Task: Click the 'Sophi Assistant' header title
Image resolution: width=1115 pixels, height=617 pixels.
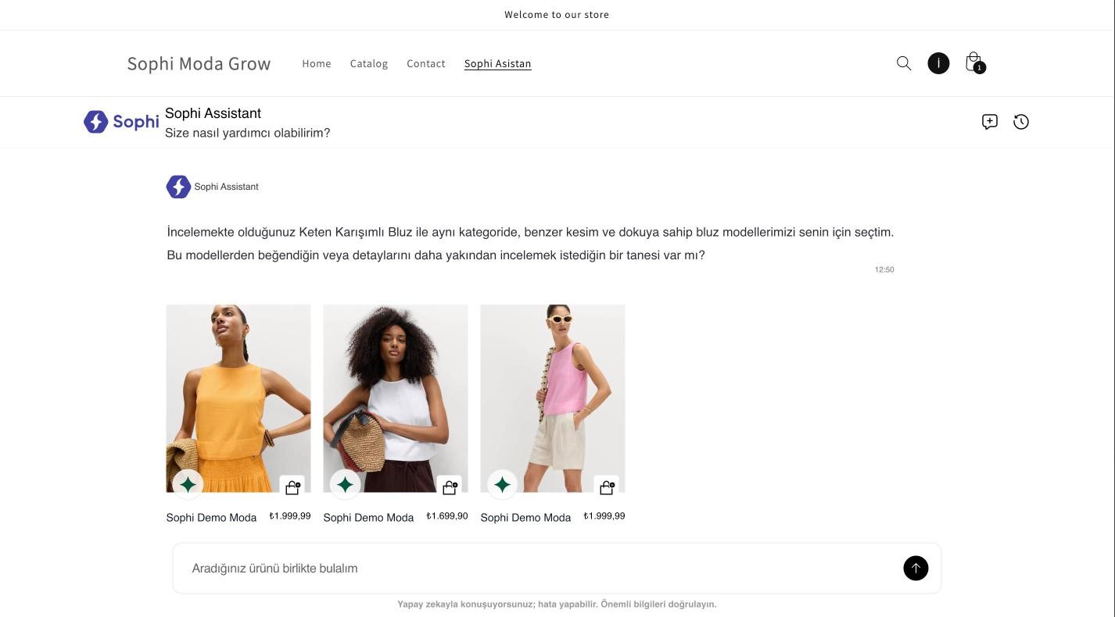Action: tap(213, 113)
